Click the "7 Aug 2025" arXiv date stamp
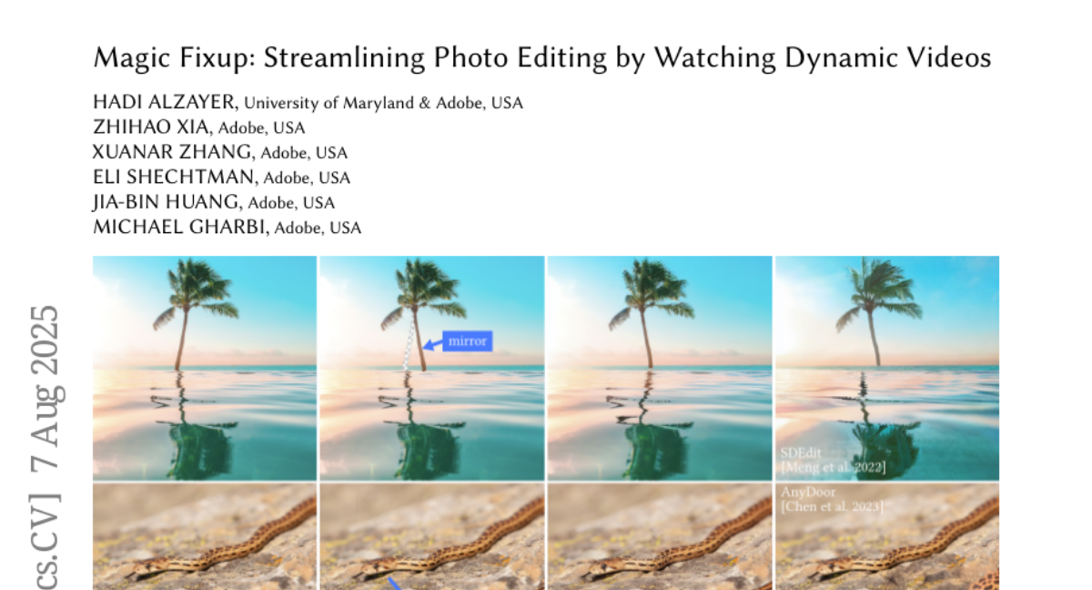The height and width of the screenshot is (590, 1092). [x=45, y=389]
